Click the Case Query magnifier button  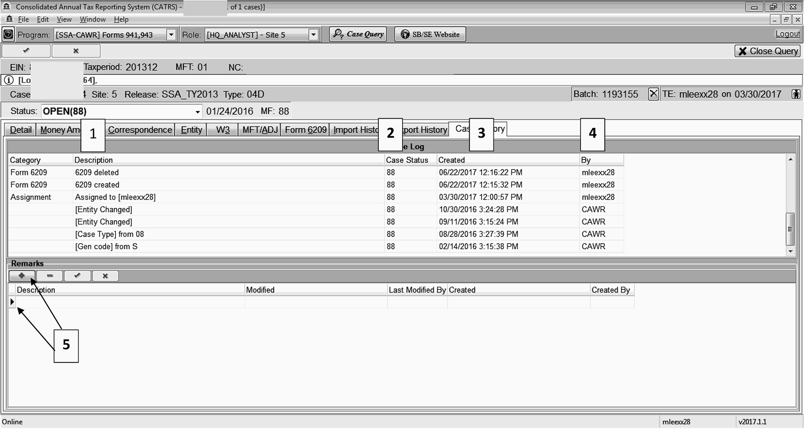pyautogui.click(x=358, y=34)
